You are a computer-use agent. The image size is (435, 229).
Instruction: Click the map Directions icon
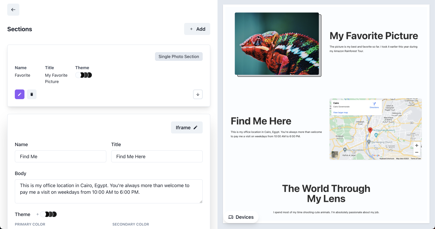[374, 104]
